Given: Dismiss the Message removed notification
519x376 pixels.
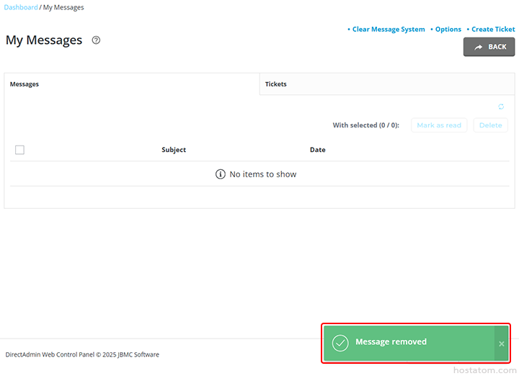Looking at the screenshot, I should click(x=501, y=344).
